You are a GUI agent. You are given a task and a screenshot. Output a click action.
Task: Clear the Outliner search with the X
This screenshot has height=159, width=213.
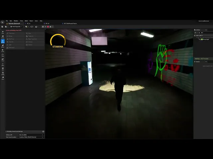click(199, 33)
